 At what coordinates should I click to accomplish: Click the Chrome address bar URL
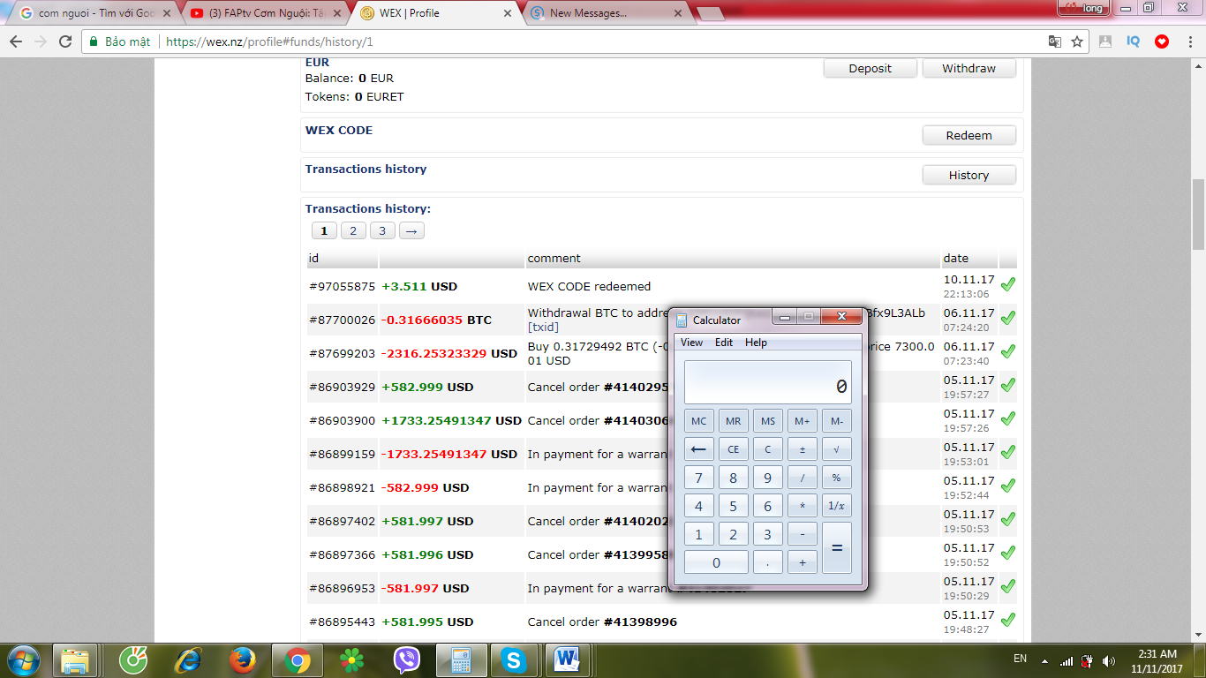coord(269,41)
